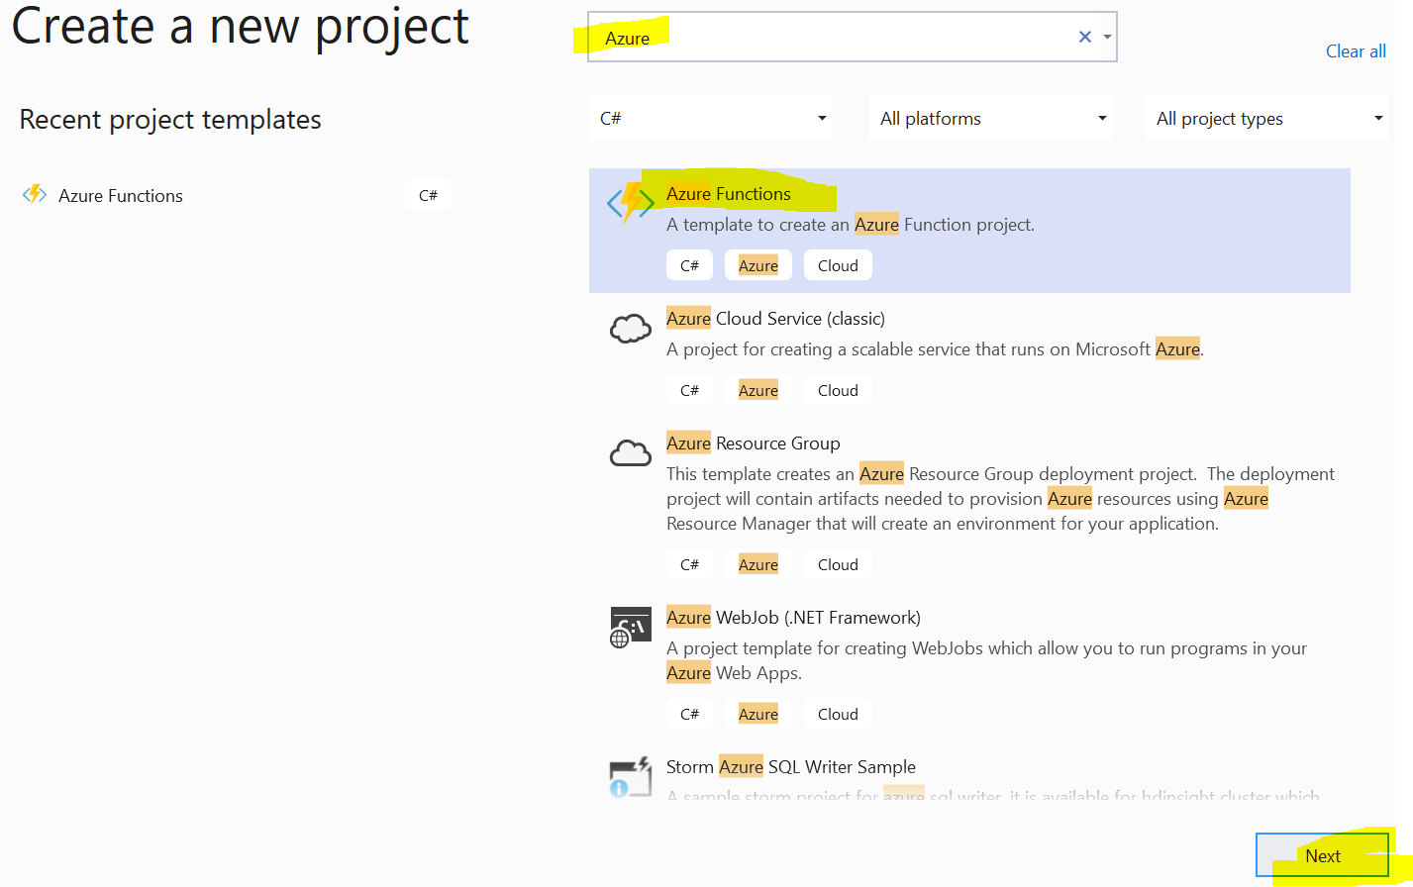Click the Recent project templates heading
This screenshot has height=887, width=1413.
[x=170, y=120]
